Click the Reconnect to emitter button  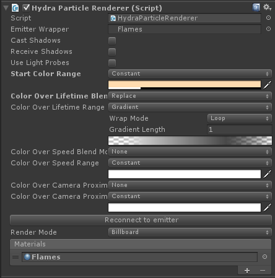pos(141,220)
